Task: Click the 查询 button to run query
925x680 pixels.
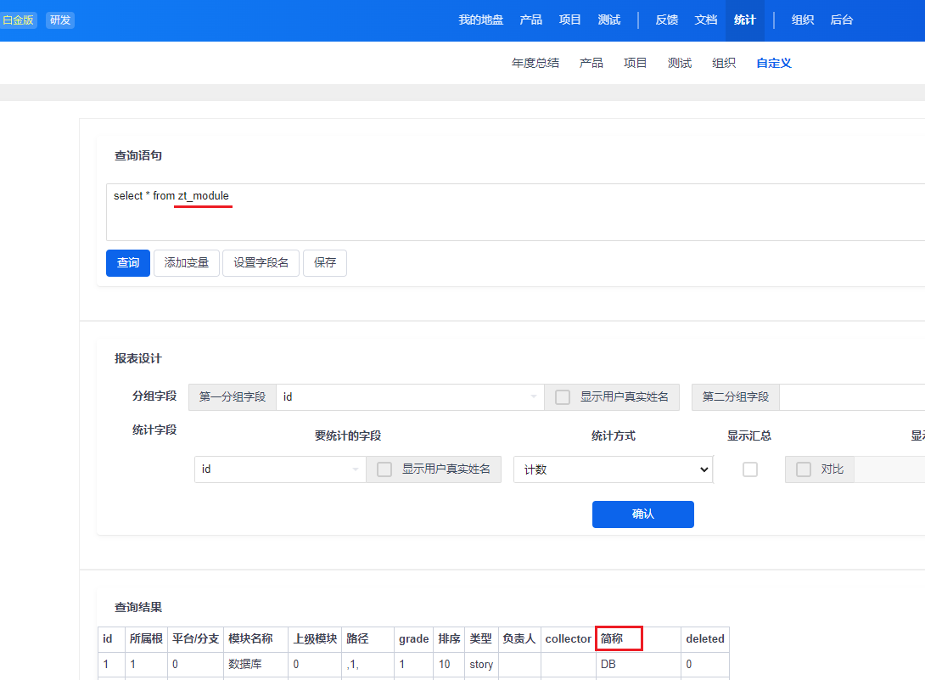Action: pyautogui.click(x=128, y=263)
